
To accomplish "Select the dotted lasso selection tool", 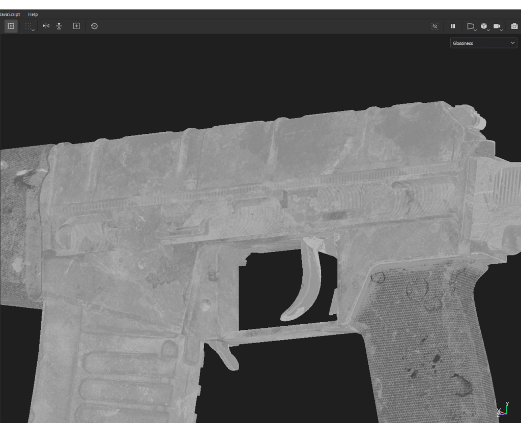I will tap(28, 26).
